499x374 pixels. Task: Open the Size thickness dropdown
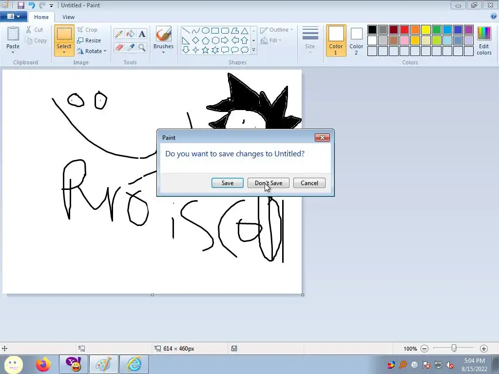(310, 40)
